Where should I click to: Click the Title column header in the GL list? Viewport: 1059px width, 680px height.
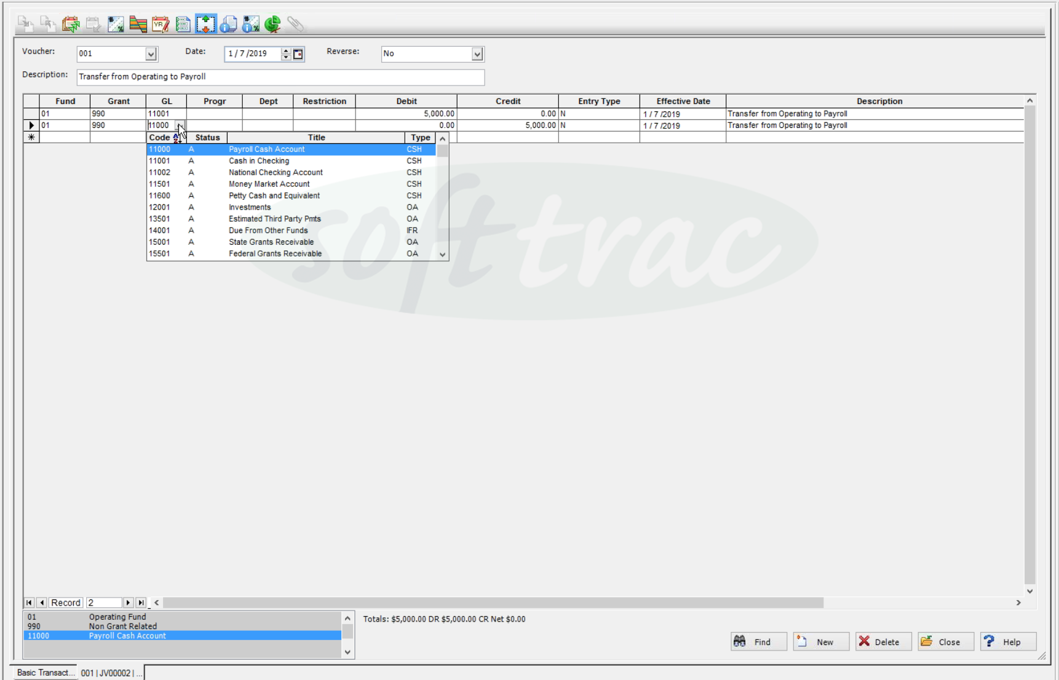pyautogui.click(x=316, y=138)
